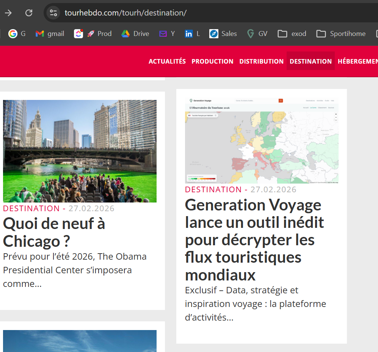The height and width of the screenshot is (352, 378).
Task: Open the Drive bookmark
Action: tap(135, 34)
